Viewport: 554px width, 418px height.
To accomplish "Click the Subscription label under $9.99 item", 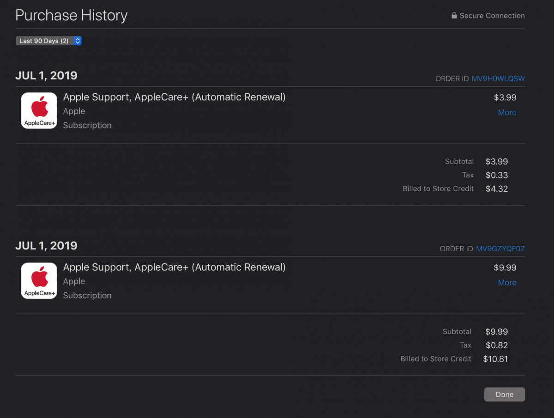I will pyautogui.click(x=87, y=295).
